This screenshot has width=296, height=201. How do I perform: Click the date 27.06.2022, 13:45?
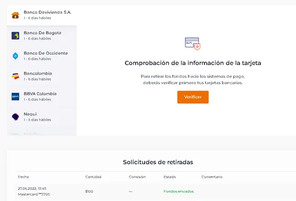pos(32,188)
